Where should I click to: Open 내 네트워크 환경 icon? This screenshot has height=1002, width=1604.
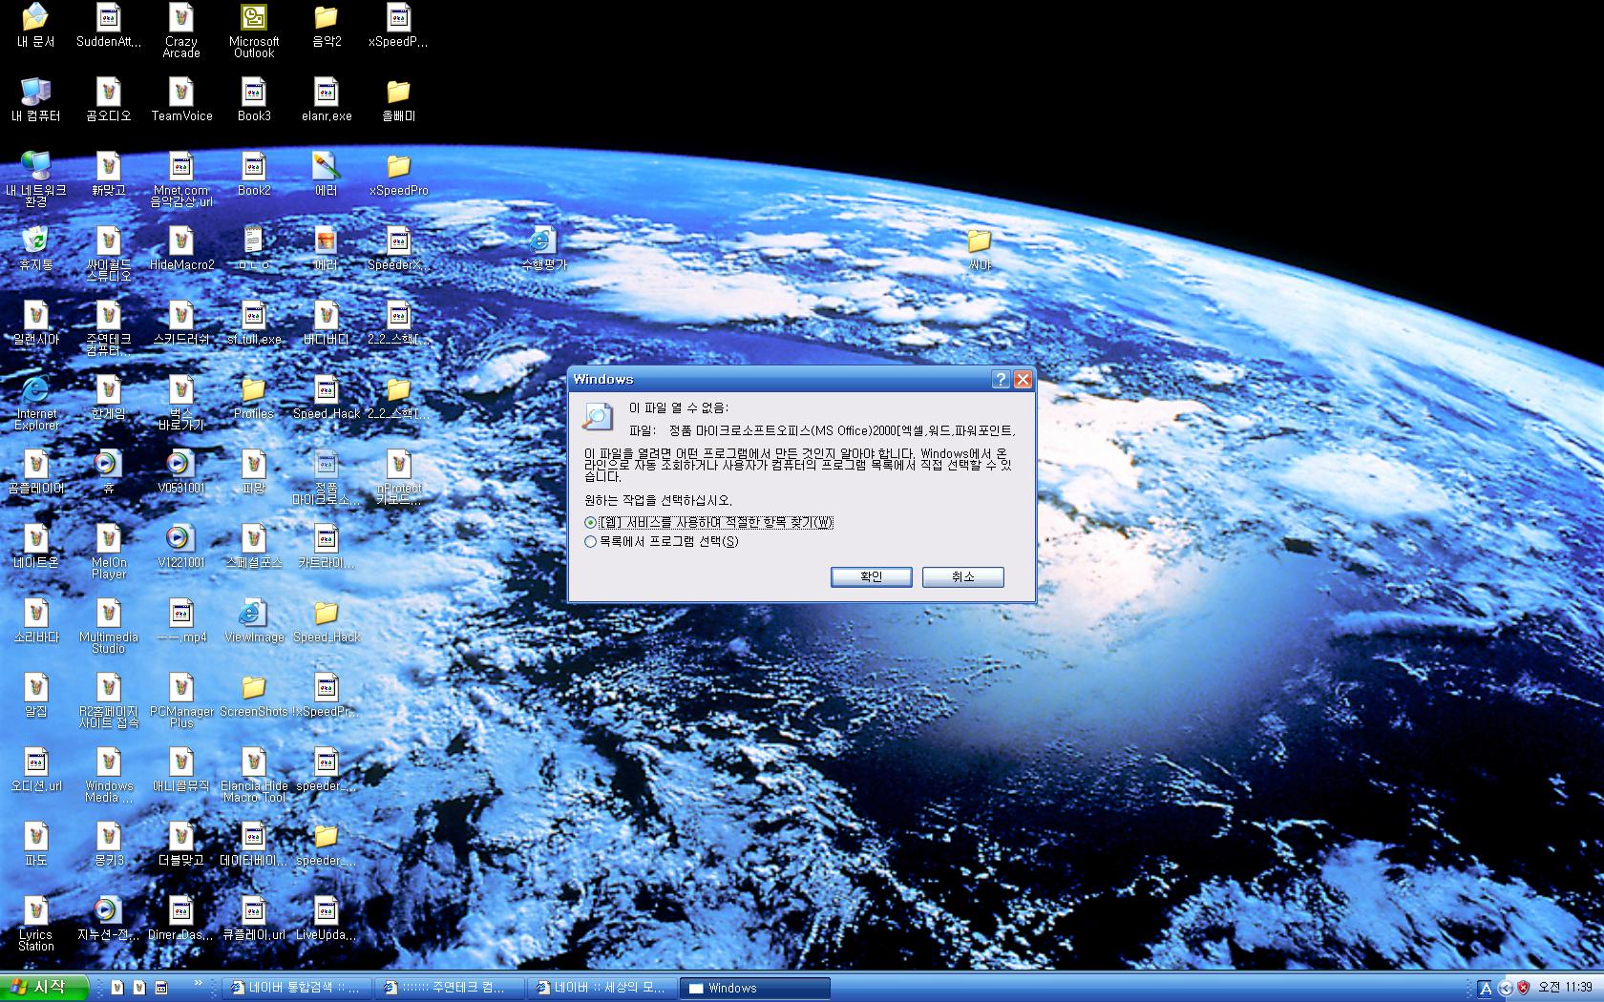pos(35,179)
